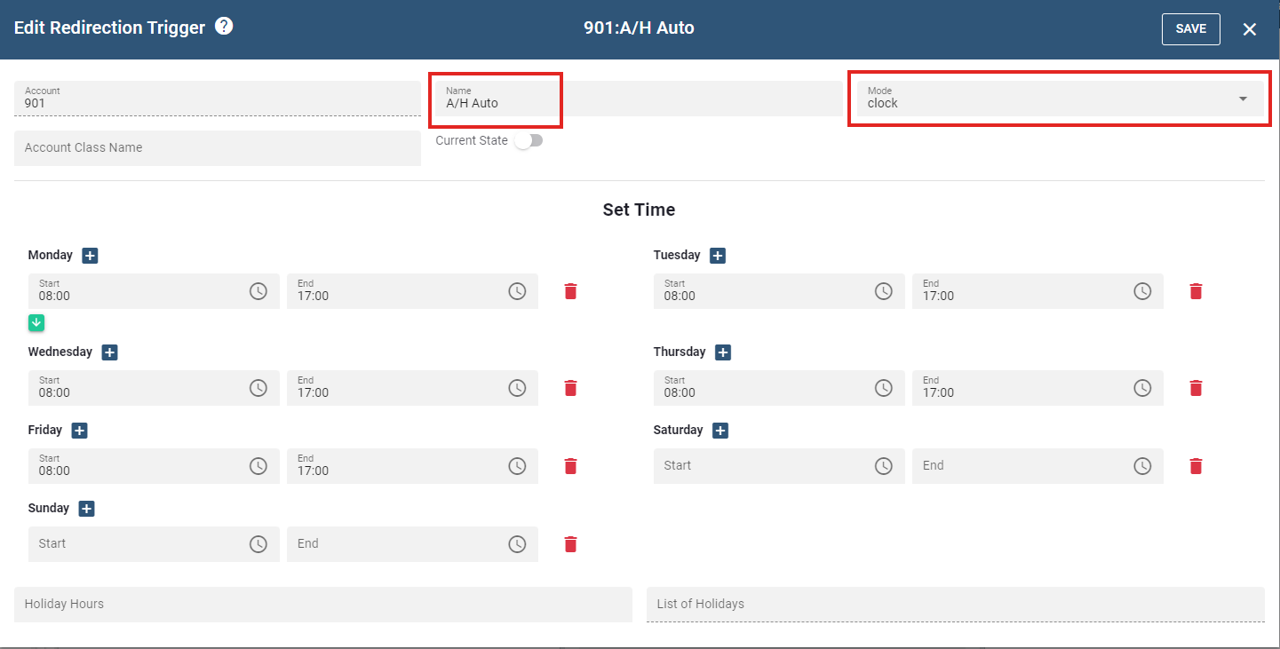This screenshot has height=649, width=1280.
Task: Click the help question mark icon
Action: pos(224,27)
